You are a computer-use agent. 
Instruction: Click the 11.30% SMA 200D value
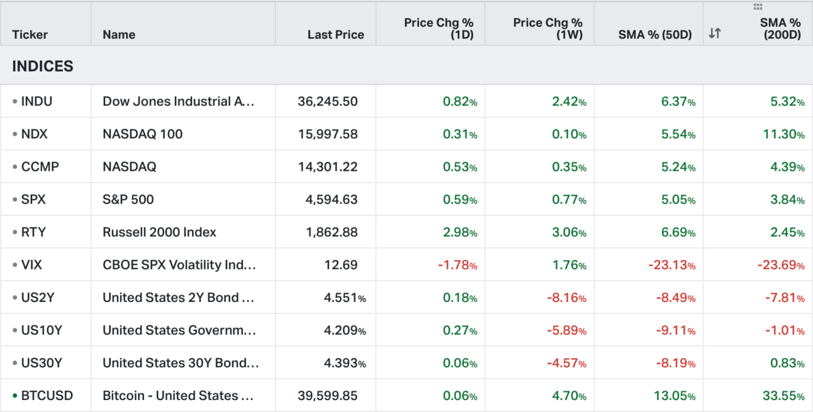(x=784, y=134)
